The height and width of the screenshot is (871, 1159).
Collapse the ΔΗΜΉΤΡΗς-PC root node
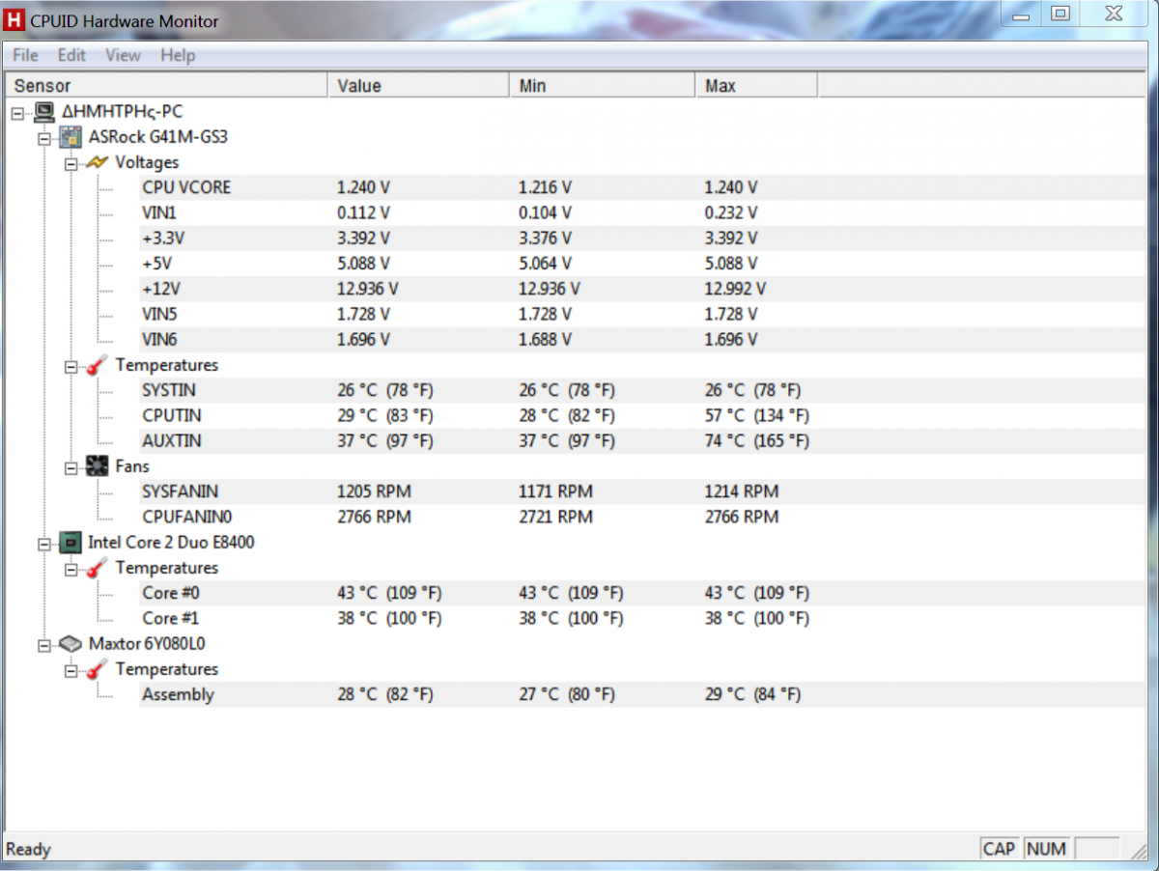[x=18, y=112]
